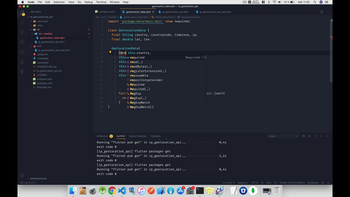Select the Dart language mode in the status bar
The height and width of the screenshot is (197, 350).
tap(269, 183)
